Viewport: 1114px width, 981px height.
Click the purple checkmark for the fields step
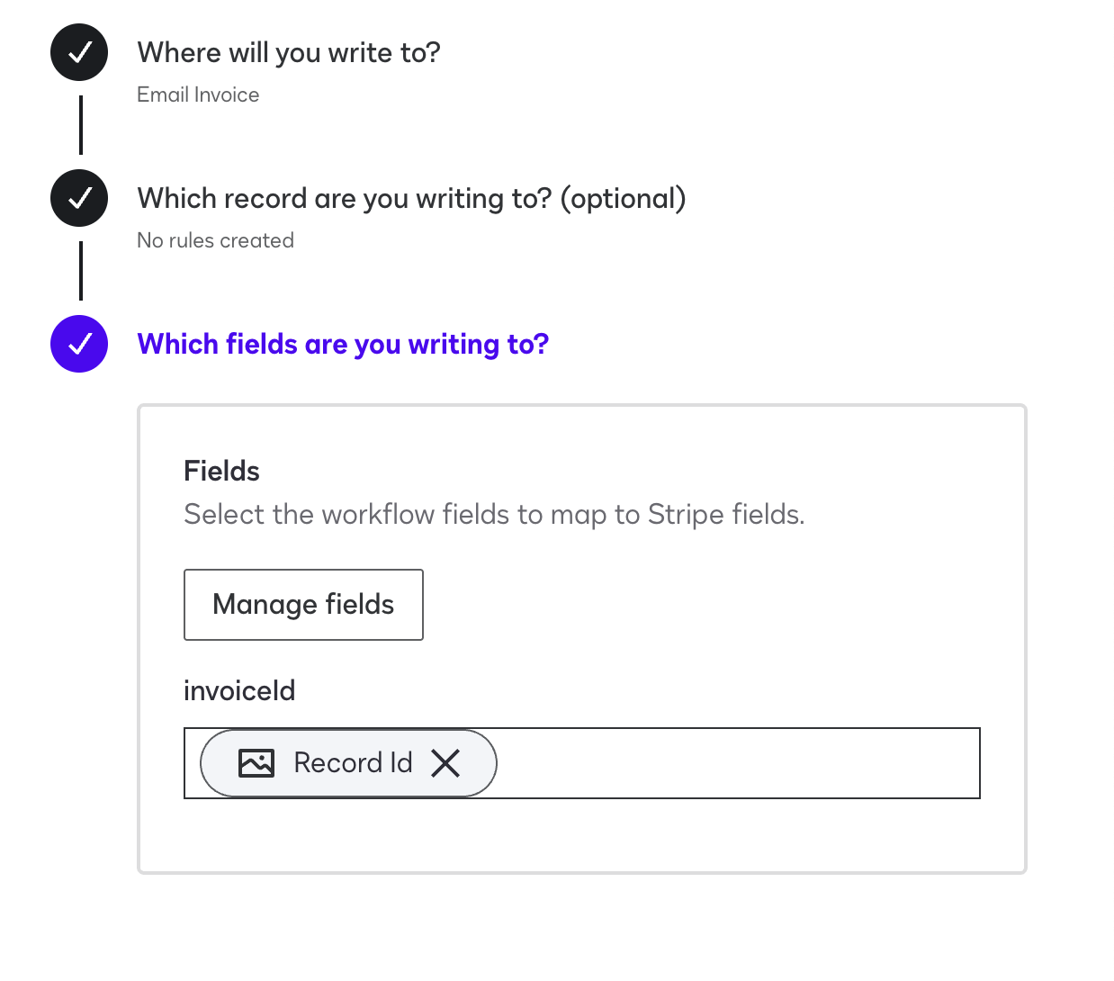pyautogui.click(x=78, y=344)
